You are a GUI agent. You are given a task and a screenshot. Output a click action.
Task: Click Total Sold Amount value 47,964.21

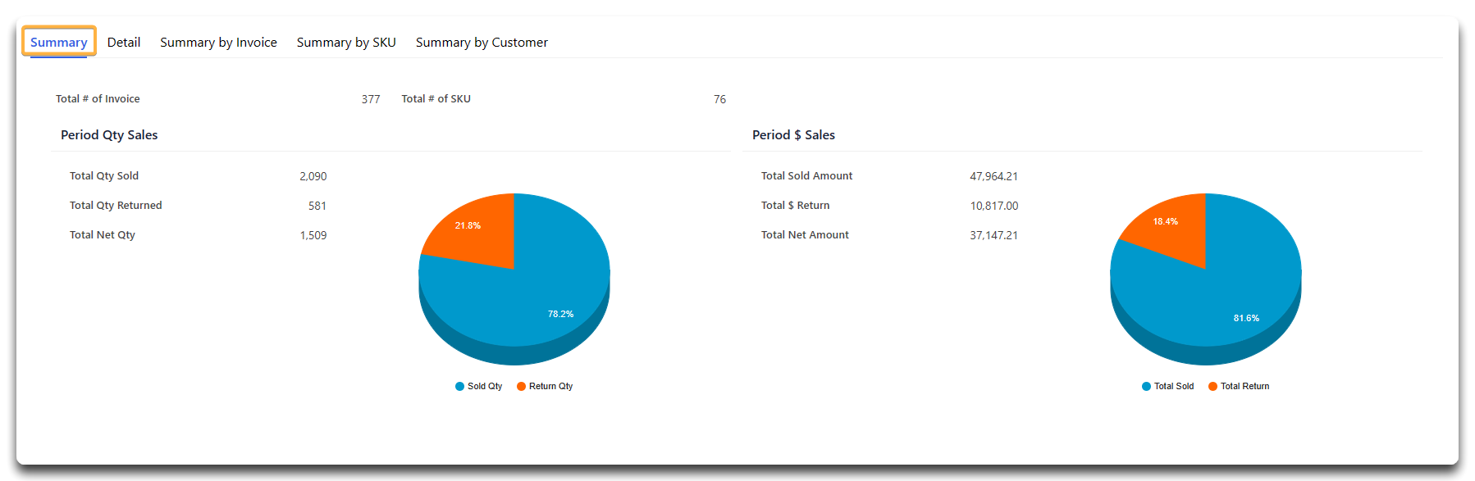click(993, 176)
